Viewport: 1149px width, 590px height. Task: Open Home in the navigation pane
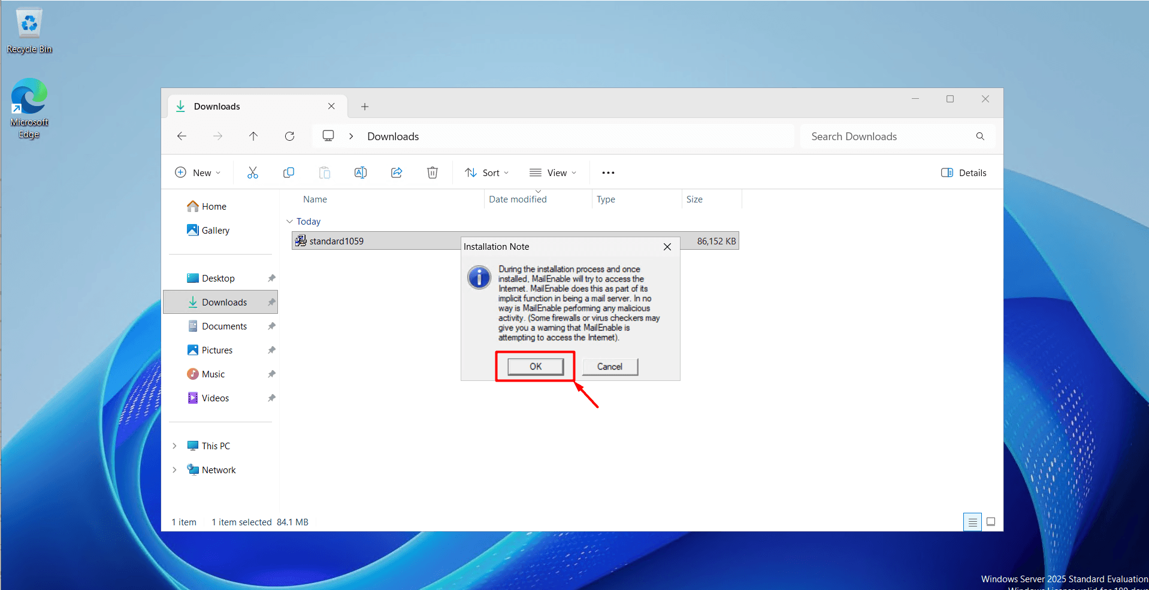click(207, 206)
